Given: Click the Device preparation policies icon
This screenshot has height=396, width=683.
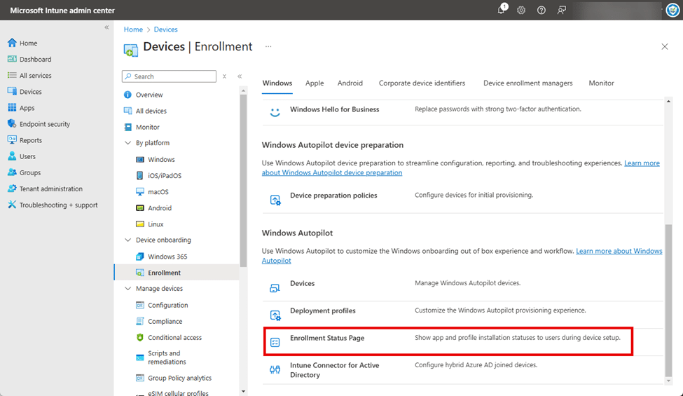Looking at the screenshot, I should tap(275, 200).
